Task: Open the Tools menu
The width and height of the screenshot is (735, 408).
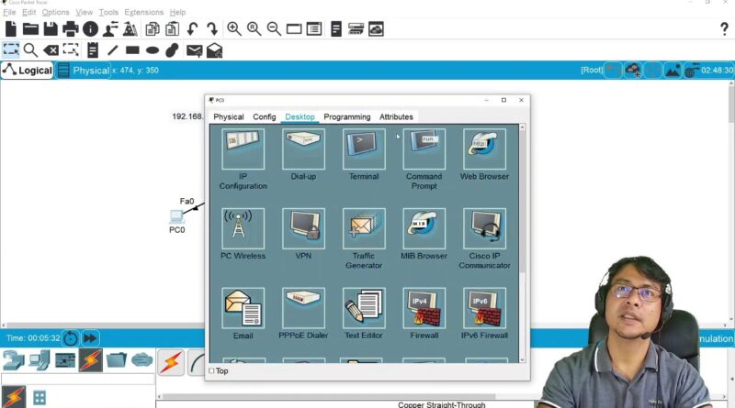Action: click(108, 12)
